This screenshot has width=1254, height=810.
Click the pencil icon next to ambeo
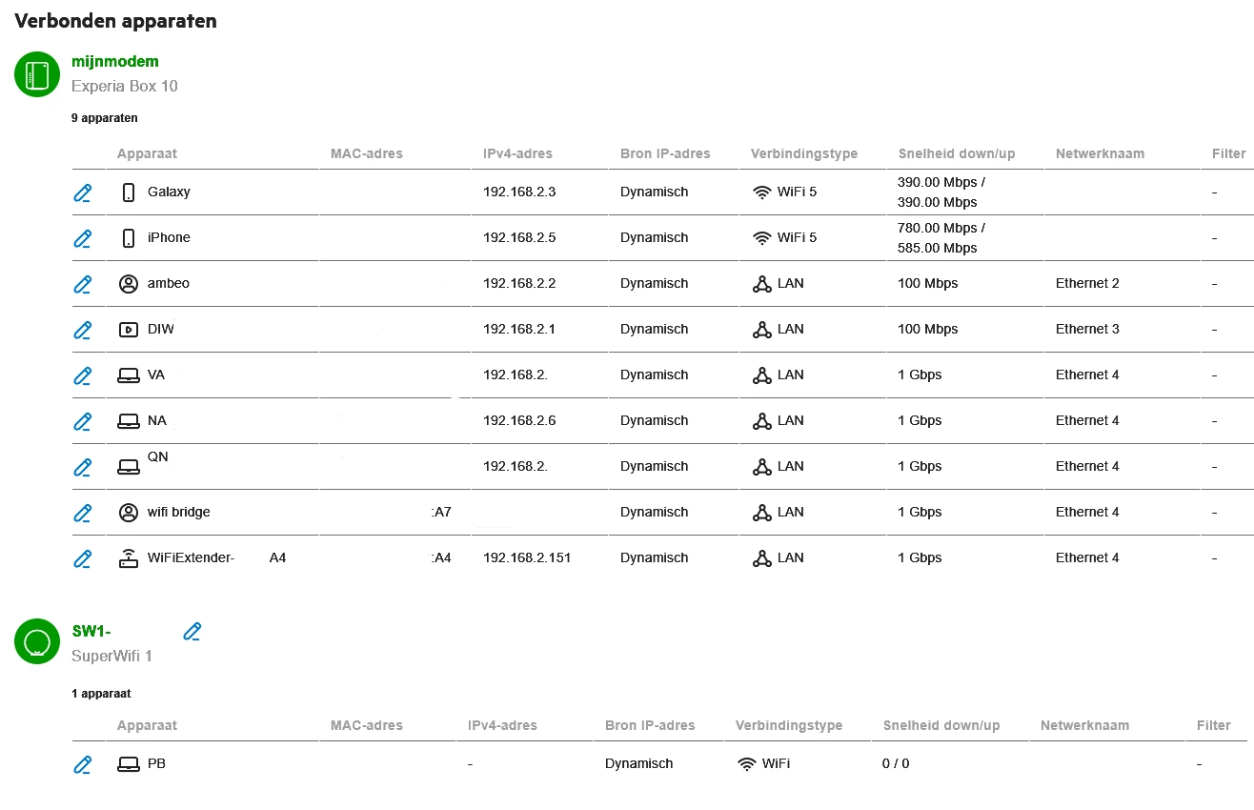point(83,284)
